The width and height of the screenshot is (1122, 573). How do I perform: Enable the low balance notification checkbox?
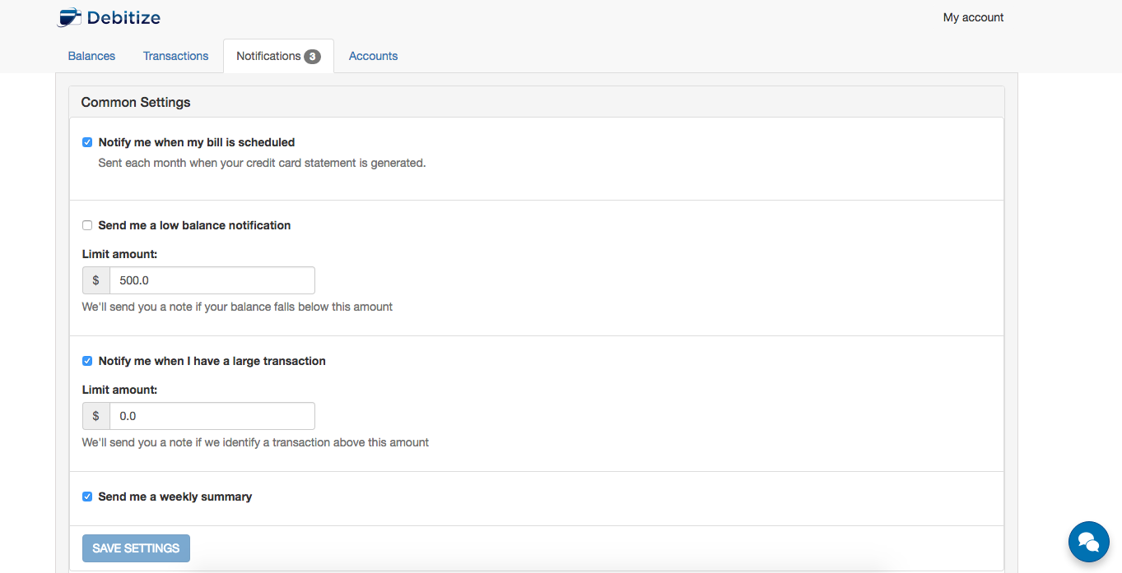[87, 225]
